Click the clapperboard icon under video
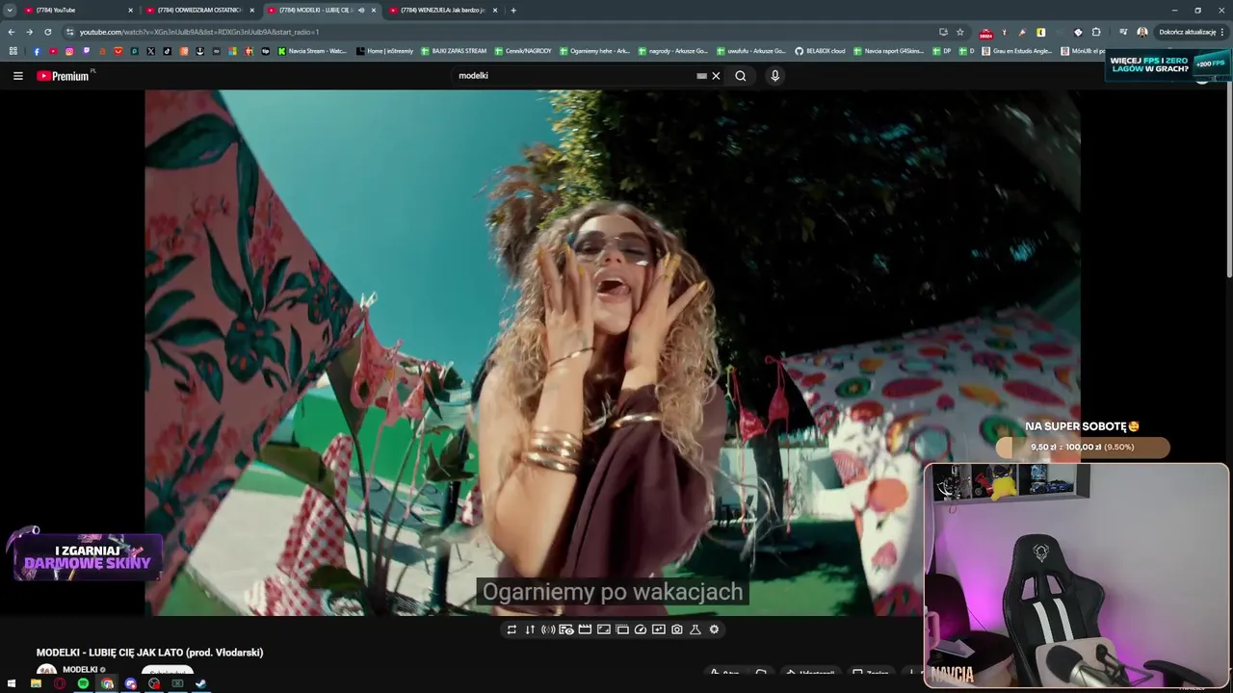The image size is (1233, 693). (585, 629)
